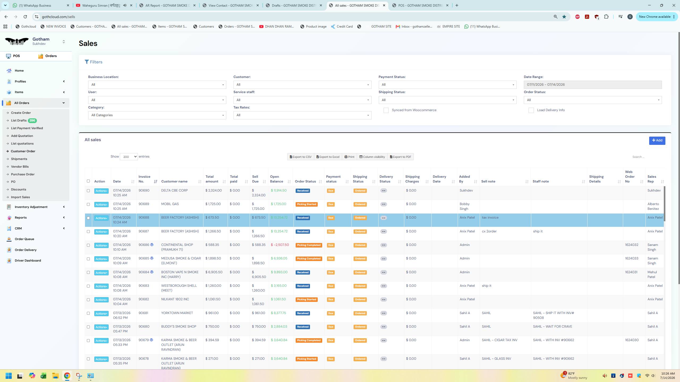
Task: Click Export to Excel button
Action: point(328,157)
